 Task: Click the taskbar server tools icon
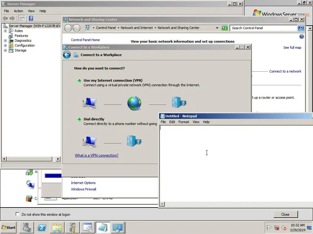(x=72, y=227)
